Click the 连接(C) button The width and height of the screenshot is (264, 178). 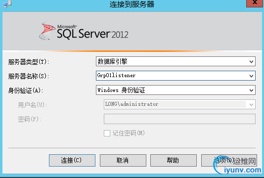click(72, 160)
